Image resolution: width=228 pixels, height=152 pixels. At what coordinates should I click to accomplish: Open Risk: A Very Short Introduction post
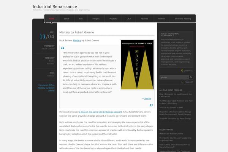click(x=174, y=146)
